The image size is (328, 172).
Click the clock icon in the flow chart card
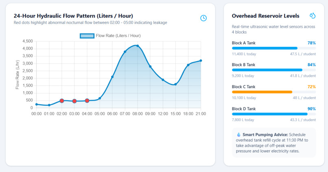click(x=203, y=18)
